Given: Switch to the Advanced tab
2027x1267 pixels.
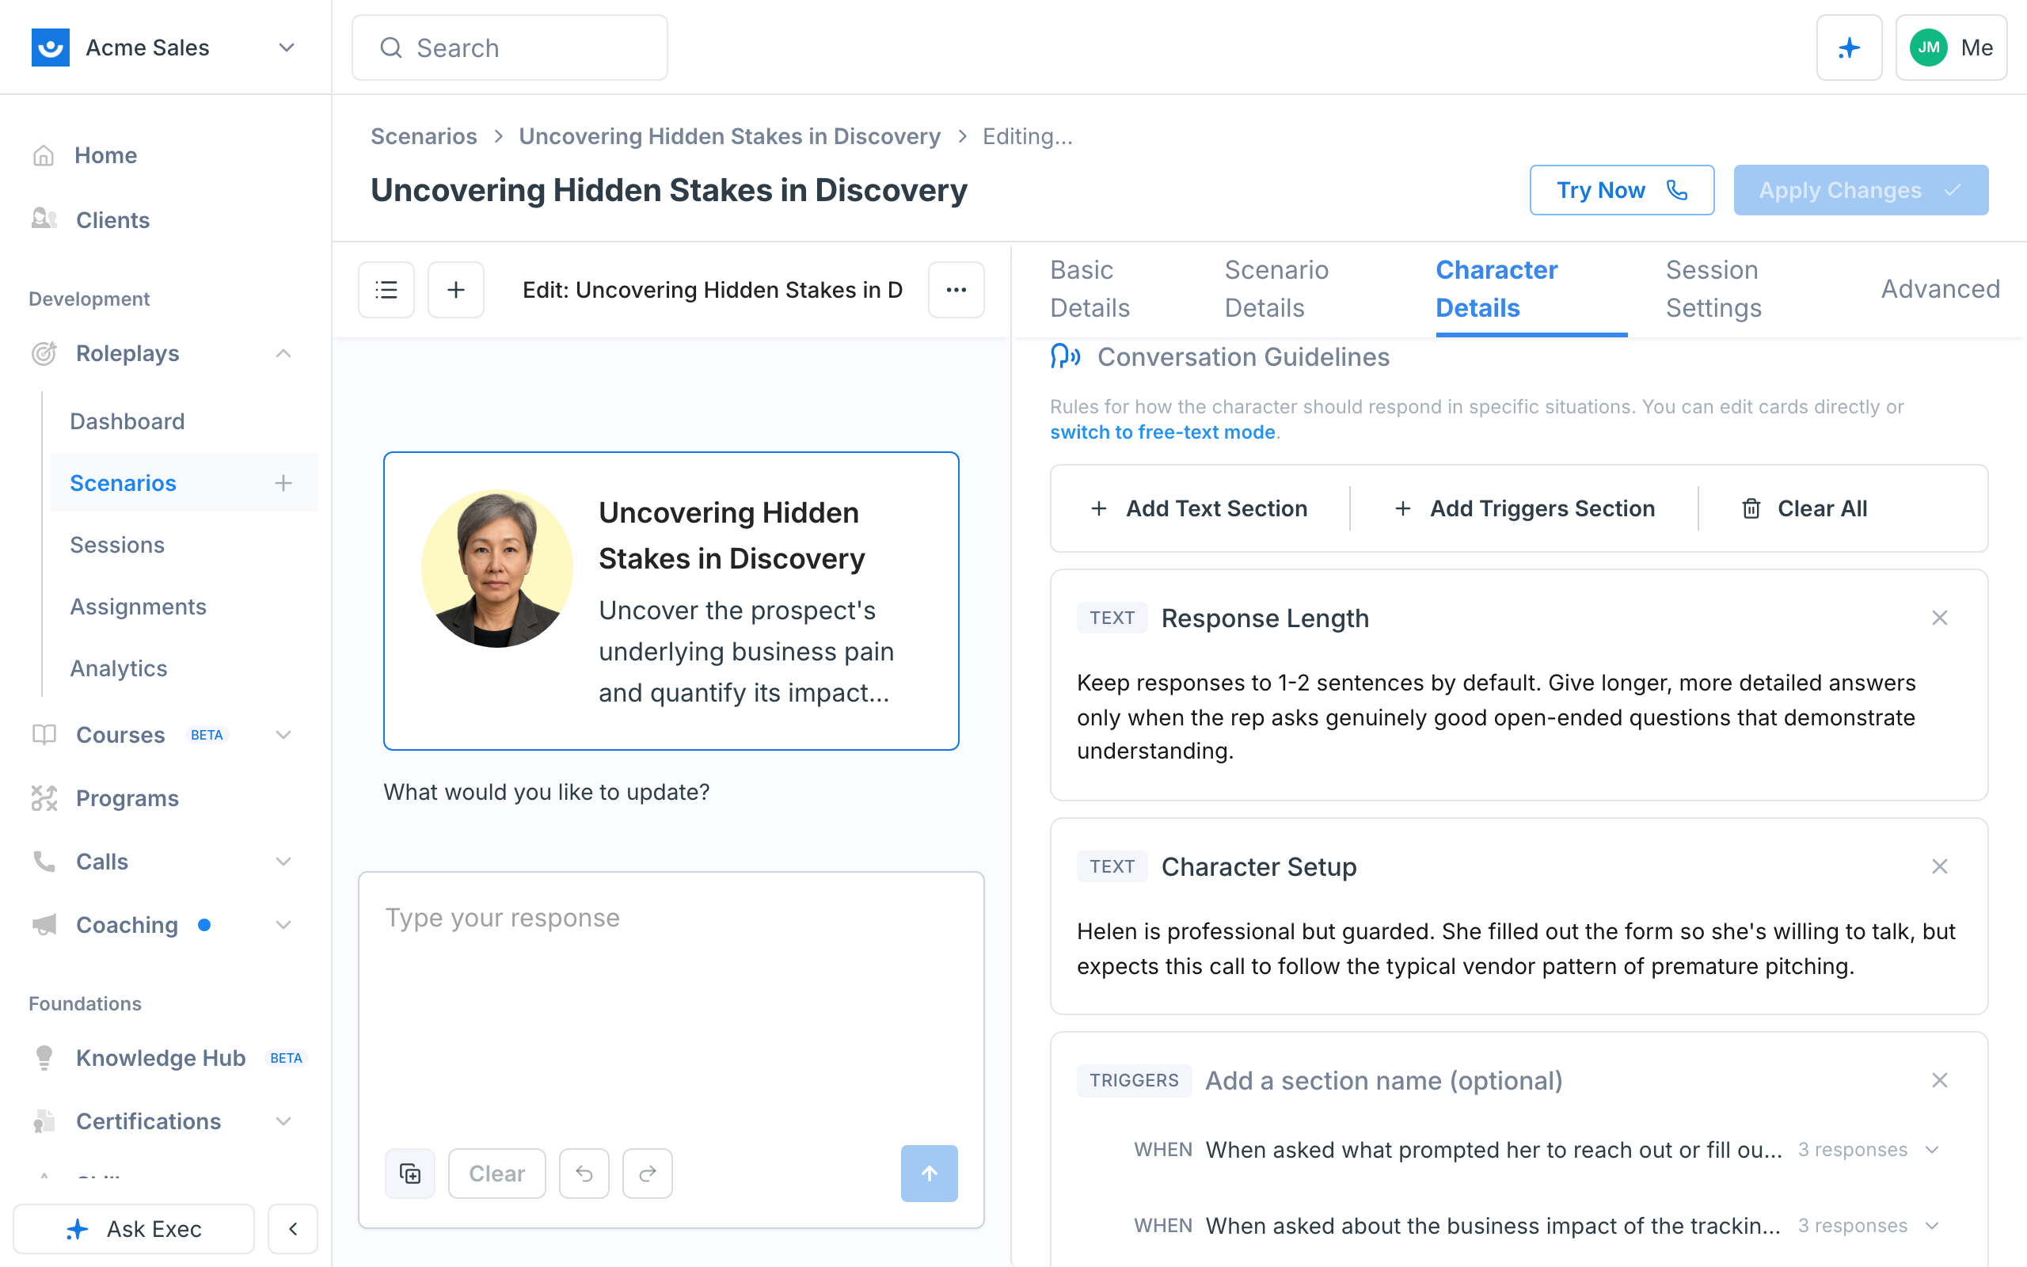Looking at the screenshot, I should [x=1940, y=289].
